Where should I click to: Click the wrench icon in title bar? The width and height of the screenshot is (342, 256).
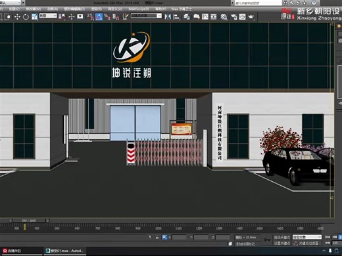pos(292,3)
